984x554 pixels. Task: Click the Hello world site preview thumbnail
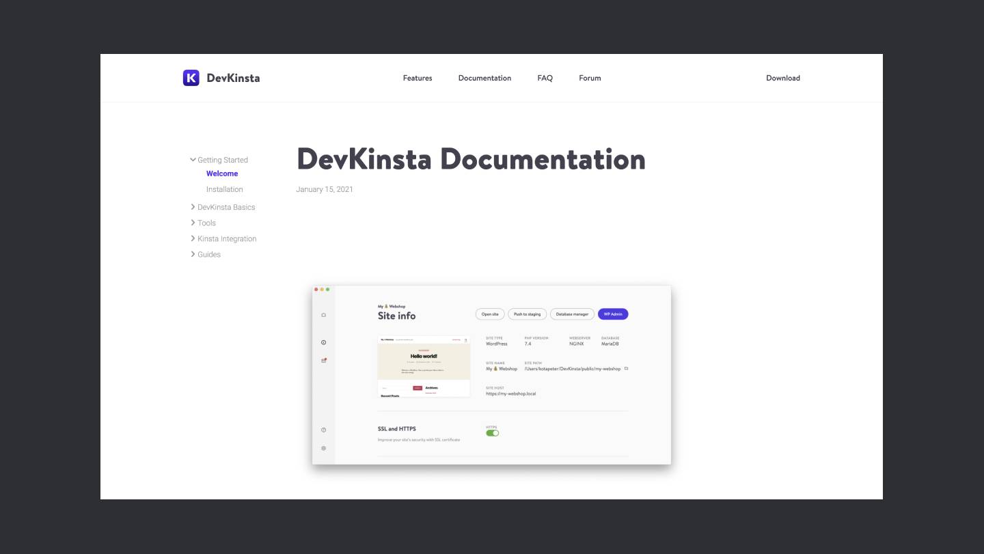coord(424,366)
